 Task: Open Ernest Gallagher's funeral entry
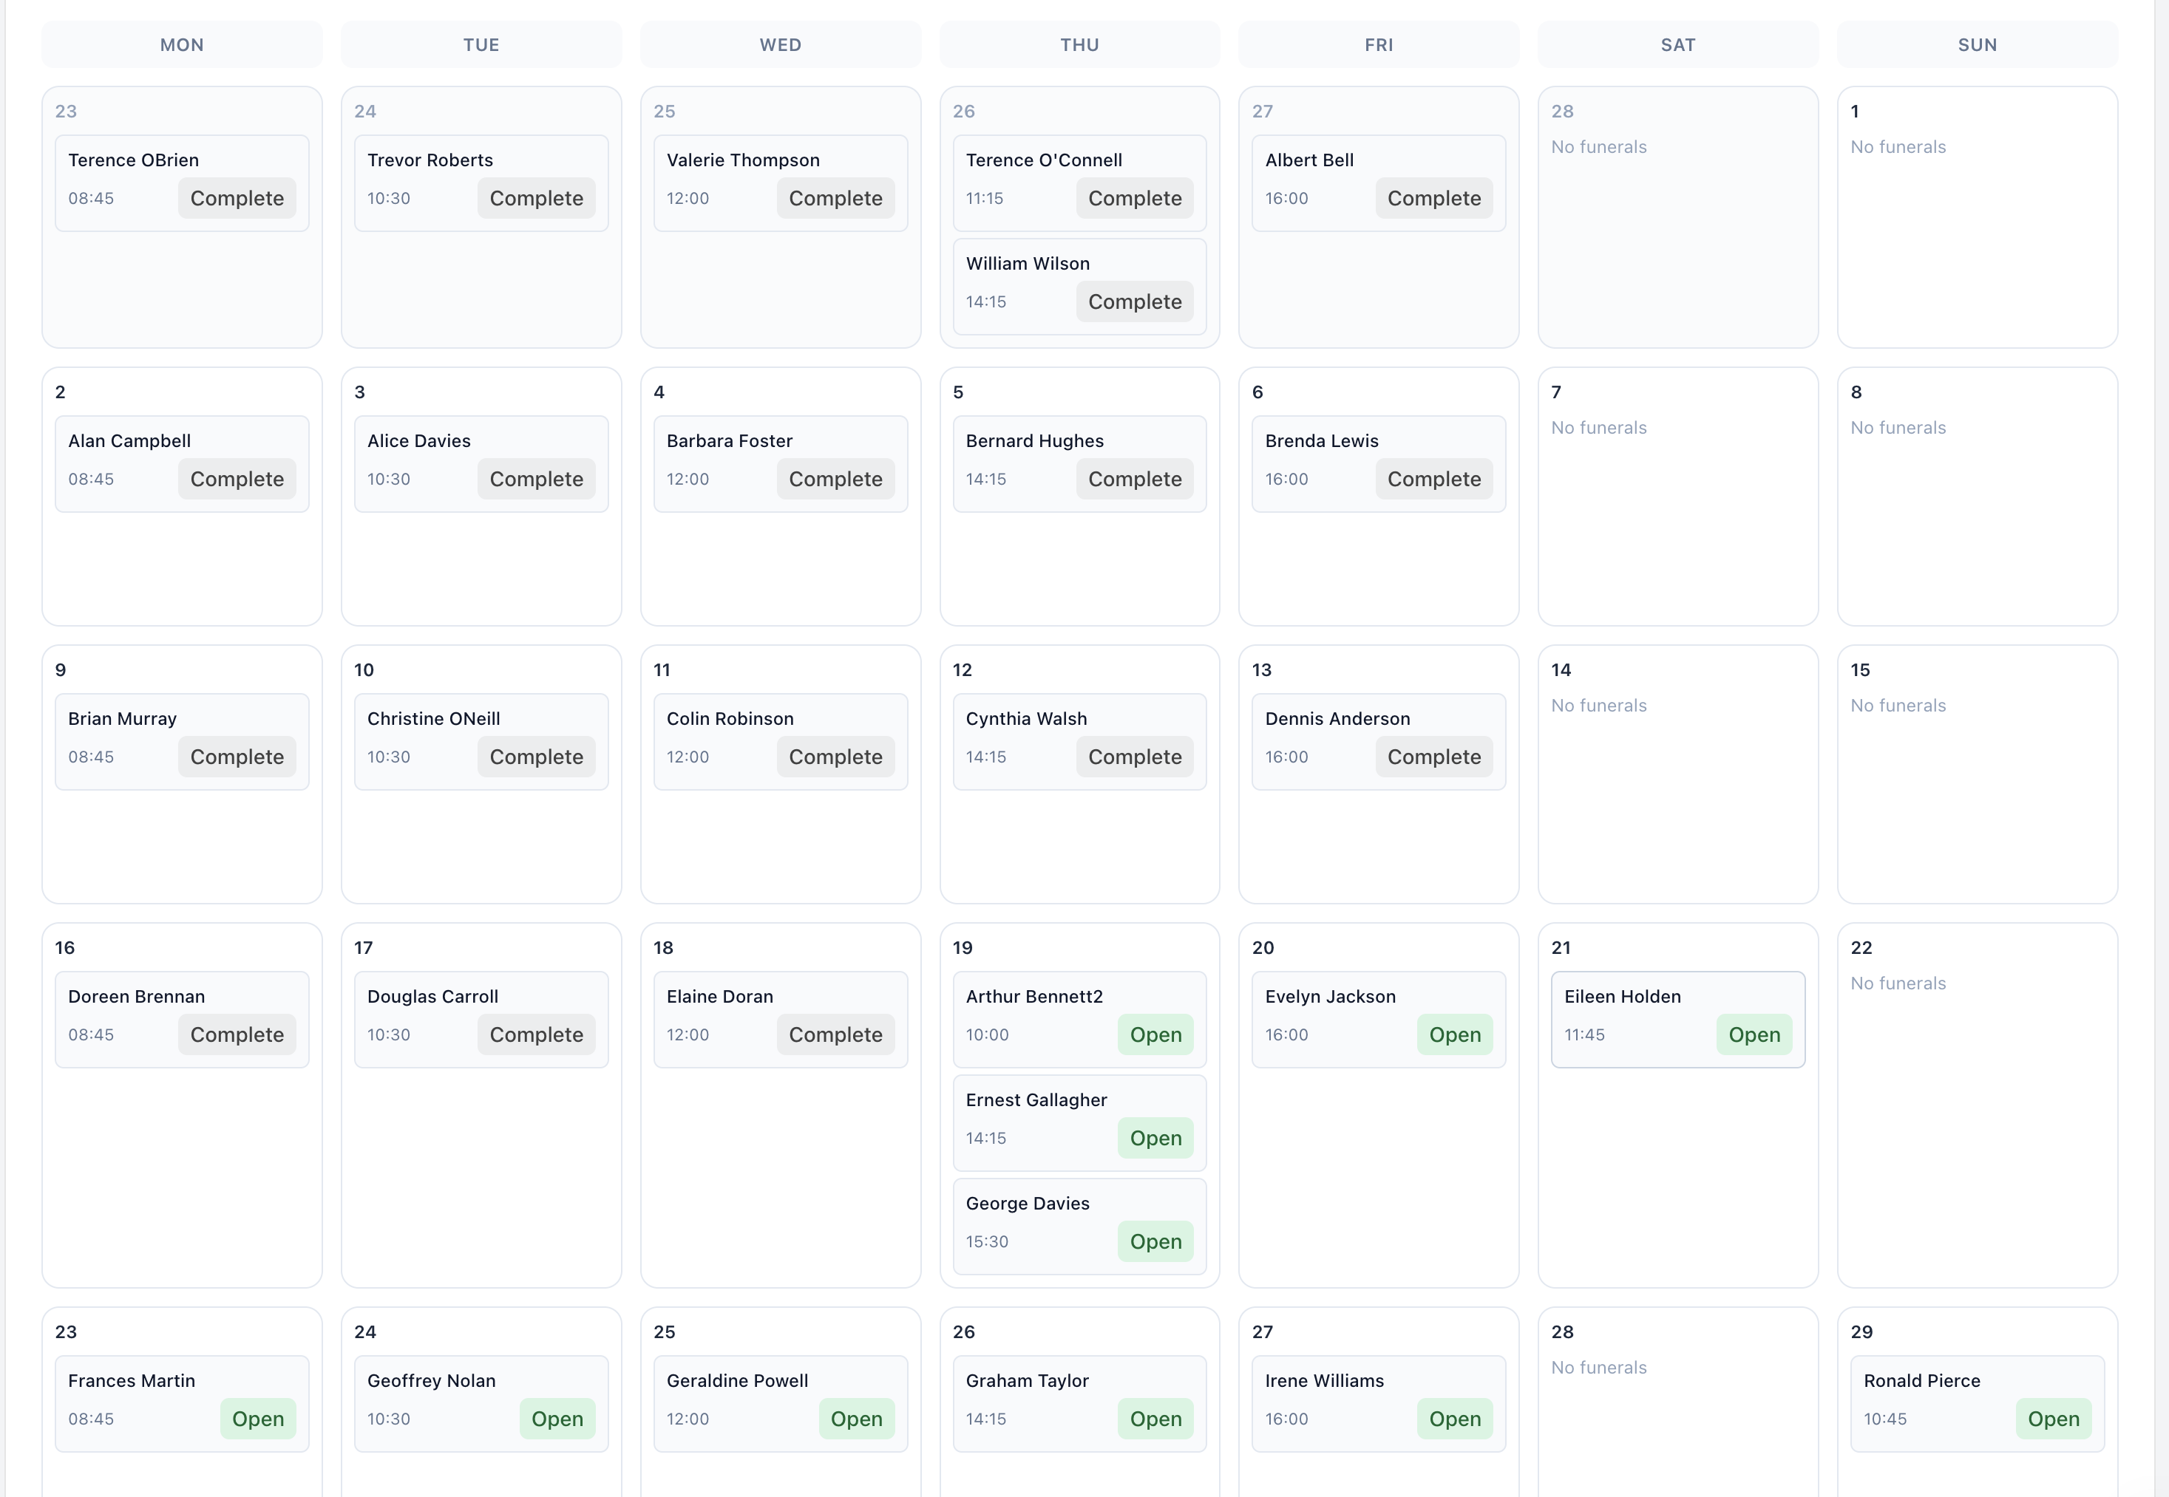click(x=1078, y=1123)
